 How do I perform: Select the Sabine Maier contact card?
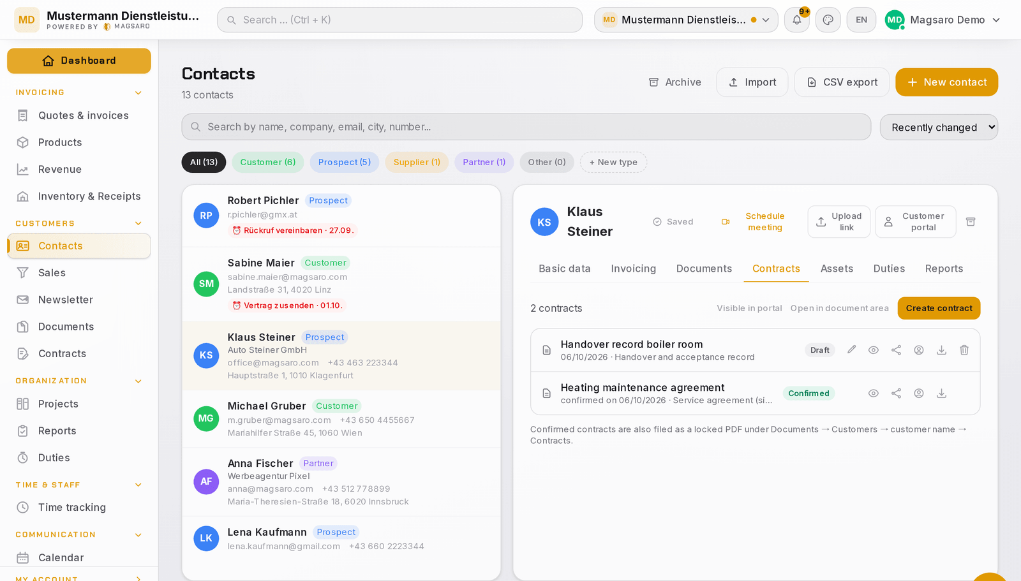[341, 284]
